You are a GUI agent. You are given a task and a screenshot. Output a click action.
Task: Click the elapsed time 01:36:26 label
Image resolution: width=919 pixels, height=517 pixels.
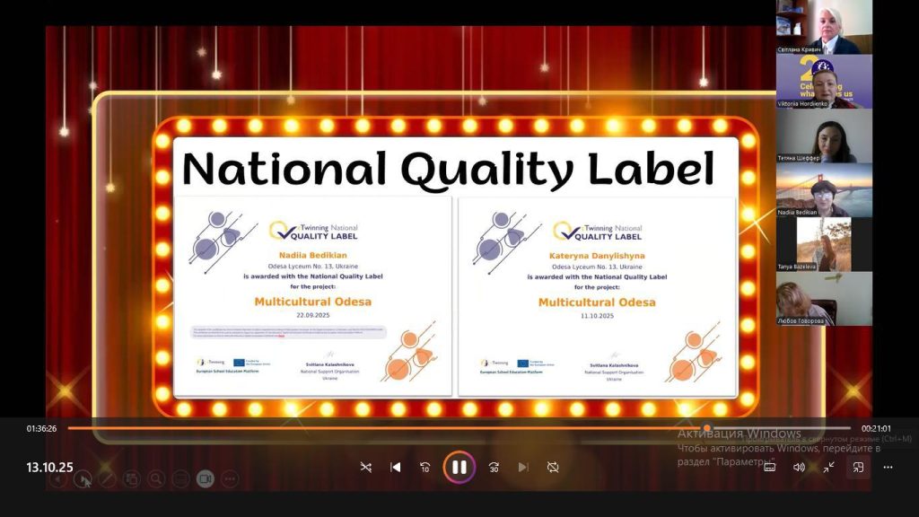point(41,428)
